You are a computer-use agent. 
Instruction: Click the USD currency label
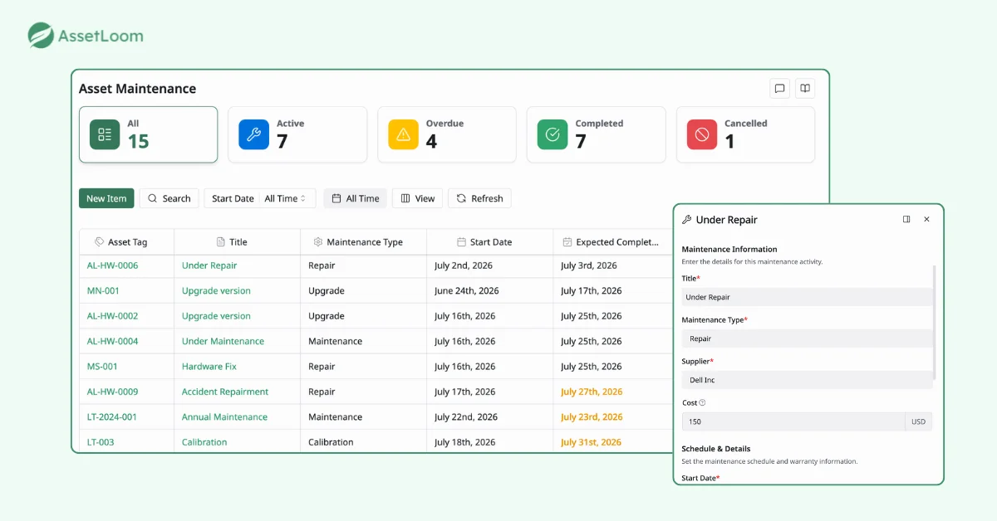pos(918,421)
